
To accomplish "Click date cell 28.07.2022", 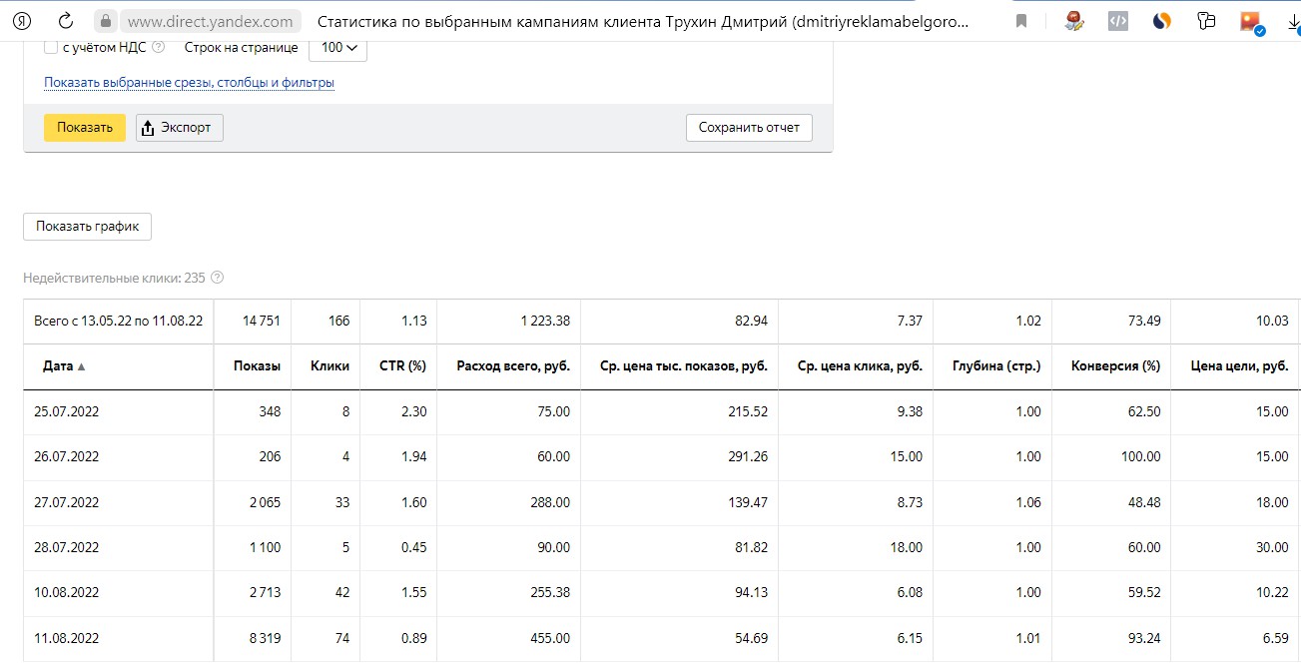I will [x=67, y=547].
